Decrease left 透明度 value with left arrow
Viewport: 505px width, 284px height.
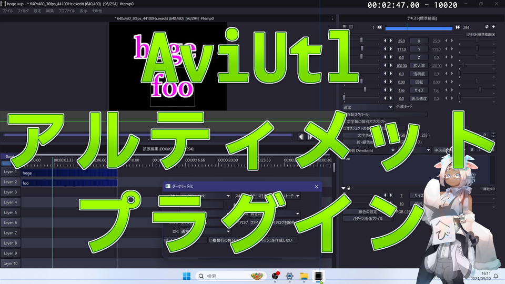point(385,74)
